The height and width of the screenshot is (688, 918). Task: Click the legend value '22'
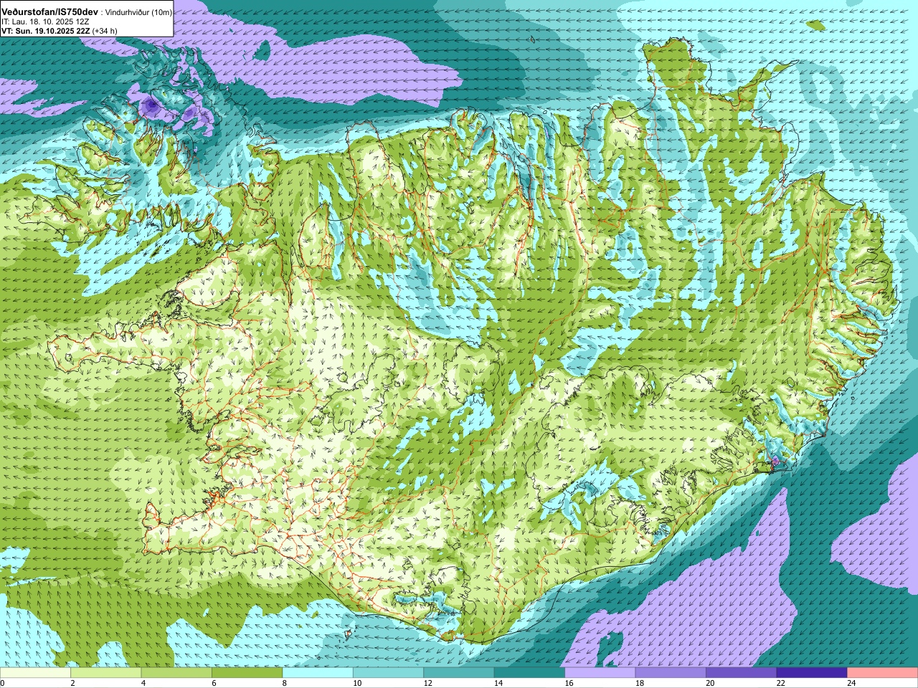(x=780, y=683)
